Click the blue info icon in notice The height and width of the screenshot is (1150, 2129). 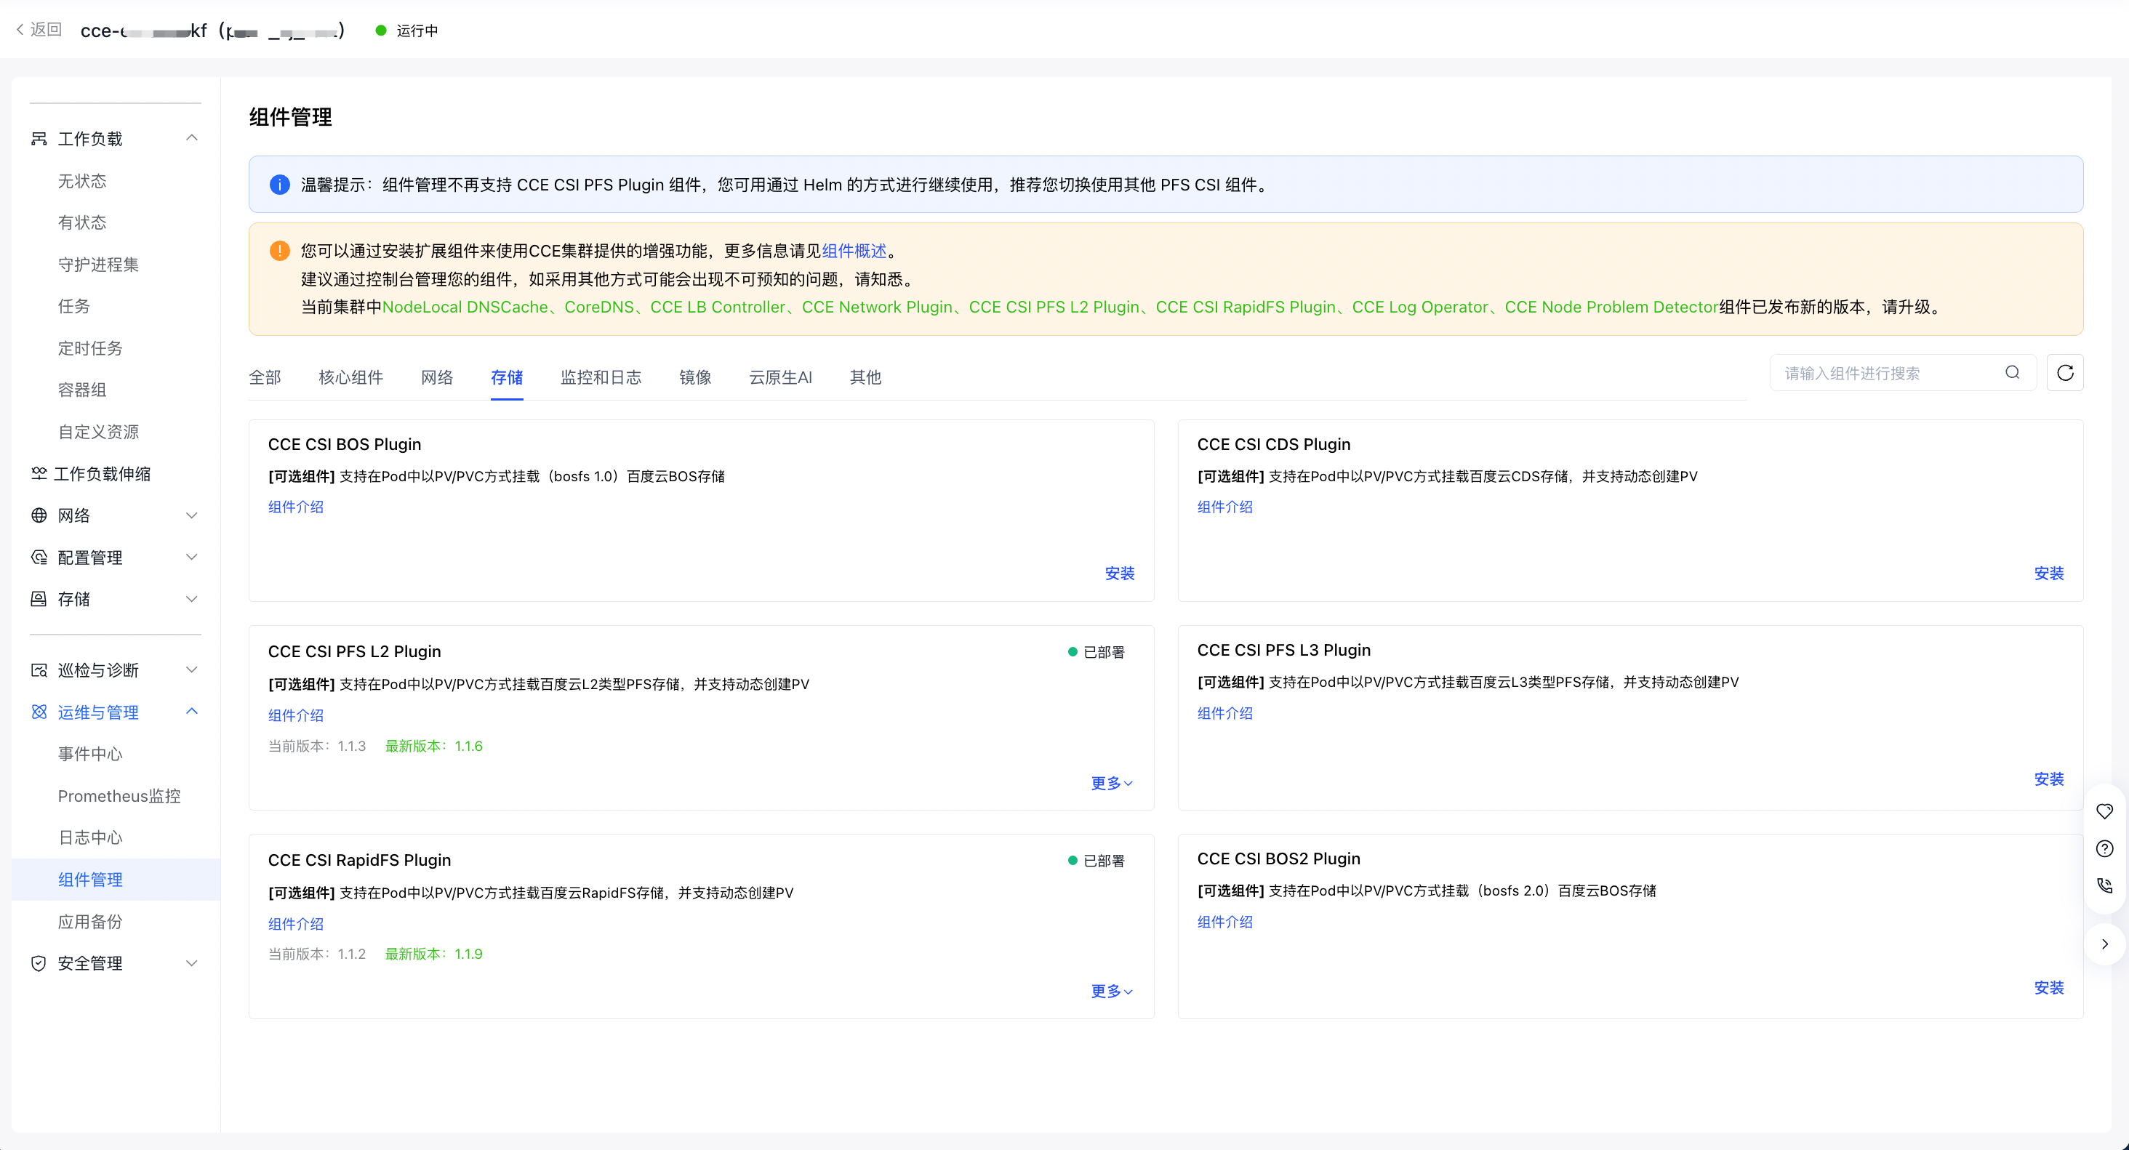280,184
